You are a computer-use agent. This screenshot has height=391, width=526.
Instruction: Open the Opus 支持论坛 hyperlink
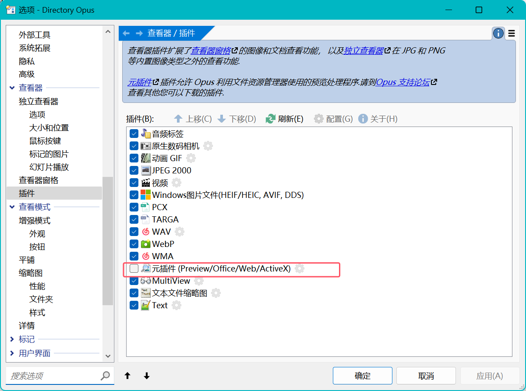click(x=403, y=82)
